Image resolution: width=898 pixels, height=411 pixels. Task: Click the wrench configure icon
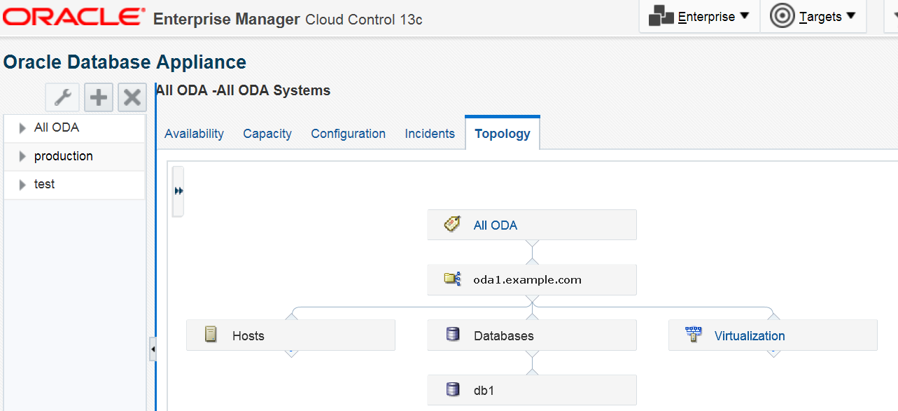[62, 97]
